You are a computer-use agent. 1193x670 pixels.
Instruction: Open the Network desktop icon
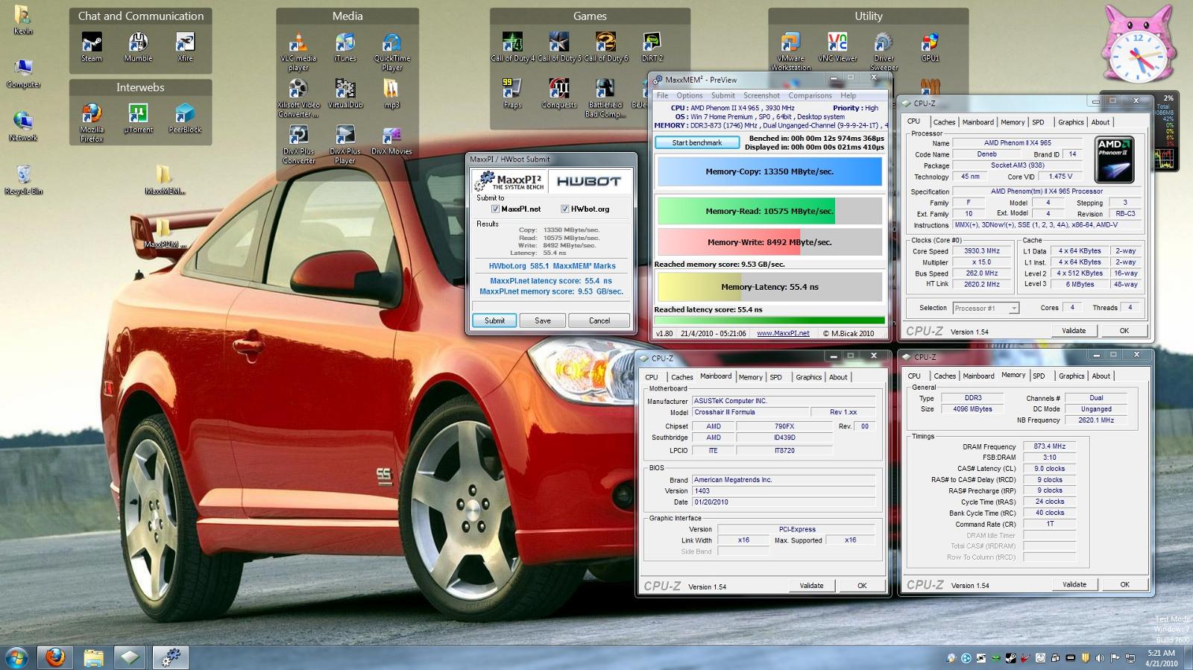point(23,127)
